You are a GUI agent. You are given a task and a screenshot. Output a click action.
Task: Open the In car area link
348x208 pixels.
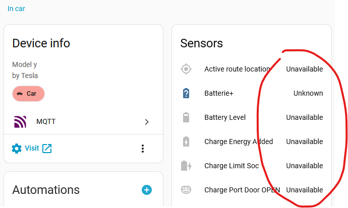[x=16, y=9]
